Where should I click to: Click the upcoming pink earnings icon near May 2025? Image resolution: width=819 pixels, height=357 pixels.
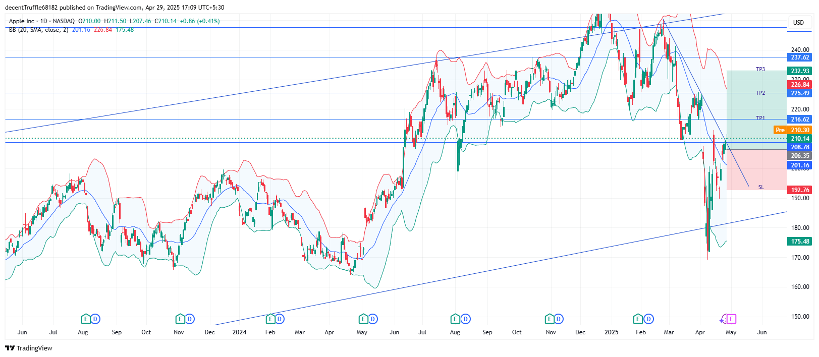click(x=731, y=319)
